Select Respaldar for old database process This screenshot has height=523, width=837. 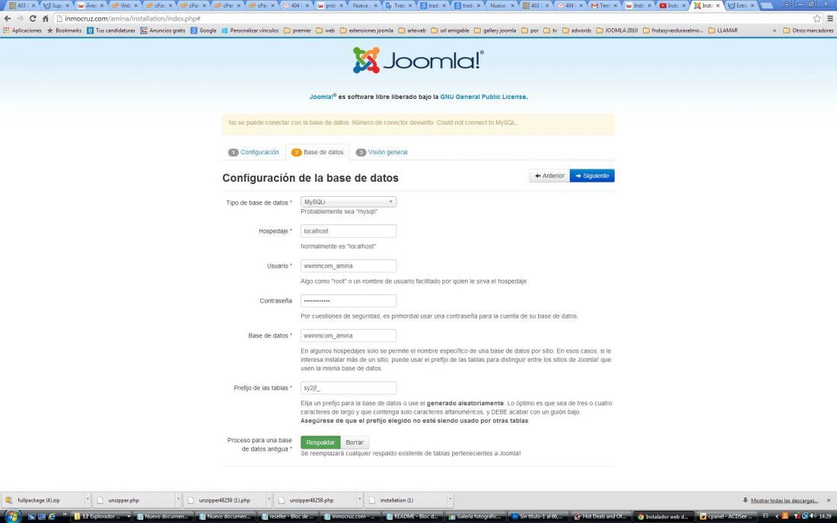click(320, 442)
